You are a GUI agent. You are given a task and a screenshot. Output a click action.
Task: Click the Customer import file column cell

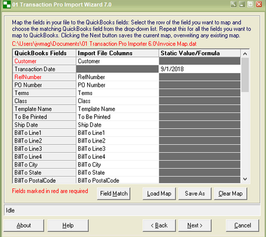(x=117, y=61)
